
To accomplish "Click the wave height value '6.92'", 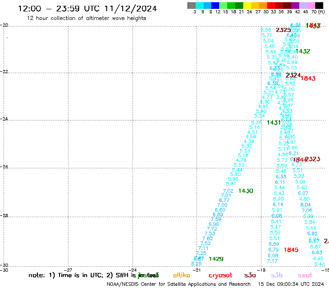I will tap(313, 234).
